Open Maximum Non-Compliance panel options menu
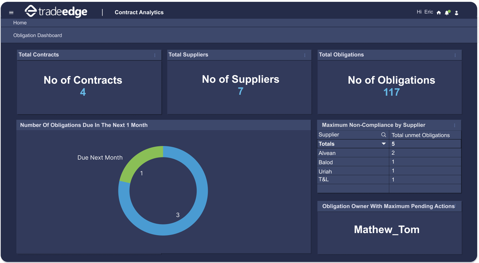This screenshot has height=263, width=479. coord(454,125)
